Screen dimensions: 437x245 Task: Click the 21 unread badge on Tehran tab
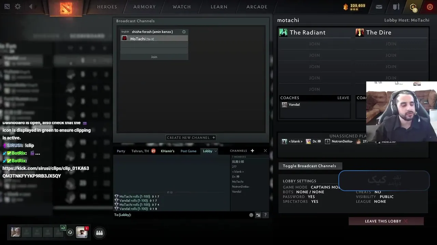(x=153, y=151)
